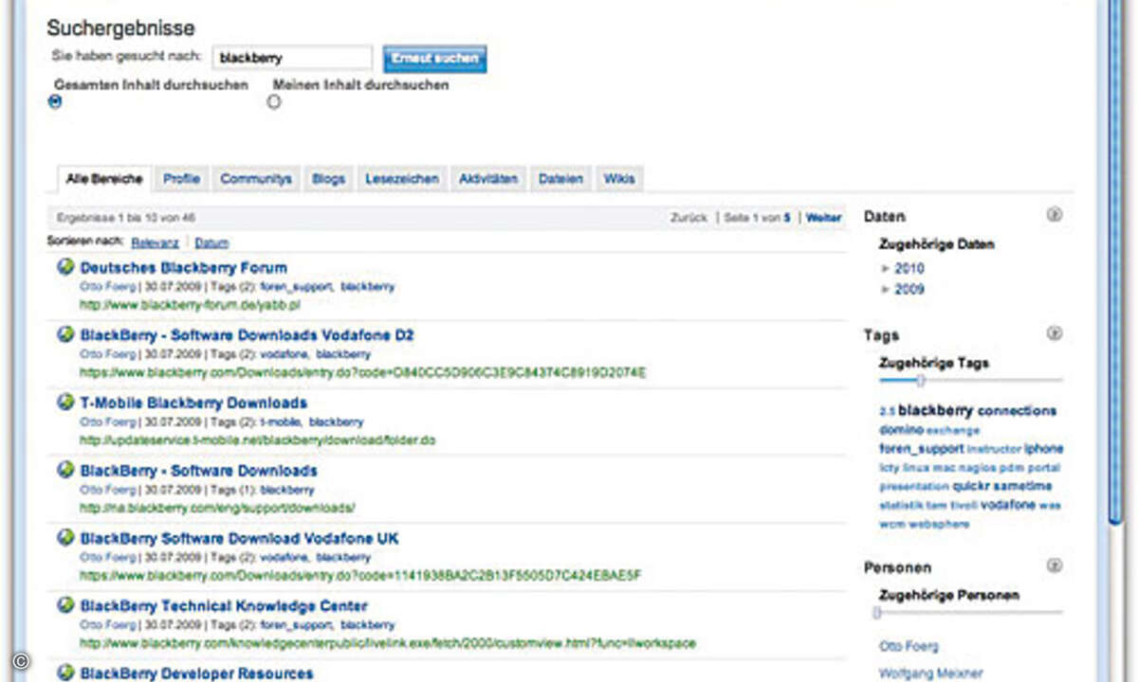Screen dimensions: 1138x682
Task: Open the Communitys tab
Action: click(256, 178)
